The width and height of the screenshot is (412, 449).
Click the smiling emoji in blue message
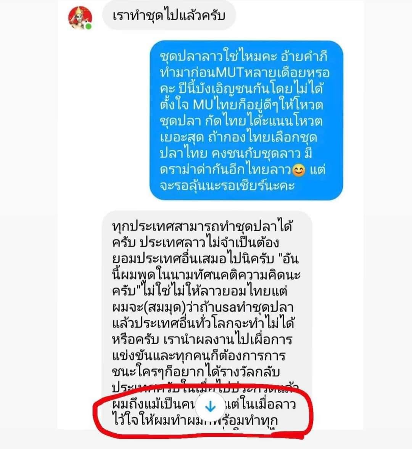point(299,171)
